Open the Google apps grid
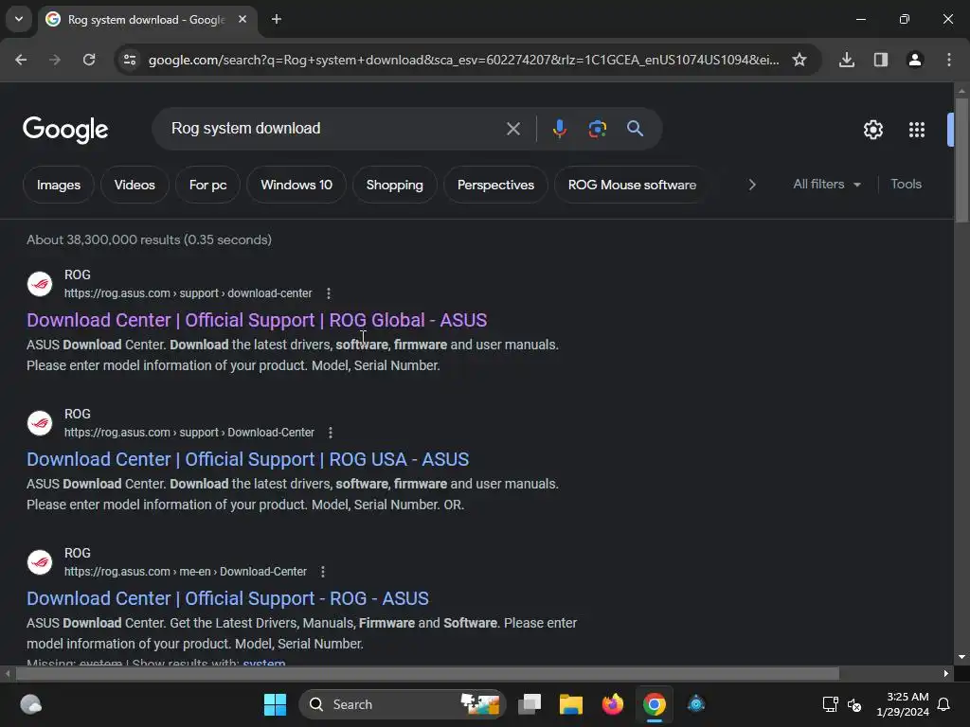Screen dimensions: 970x727 917,130
